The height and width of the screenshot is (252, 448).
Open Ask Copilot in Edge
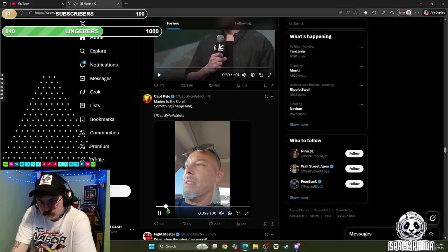click(x=434, y=13)
